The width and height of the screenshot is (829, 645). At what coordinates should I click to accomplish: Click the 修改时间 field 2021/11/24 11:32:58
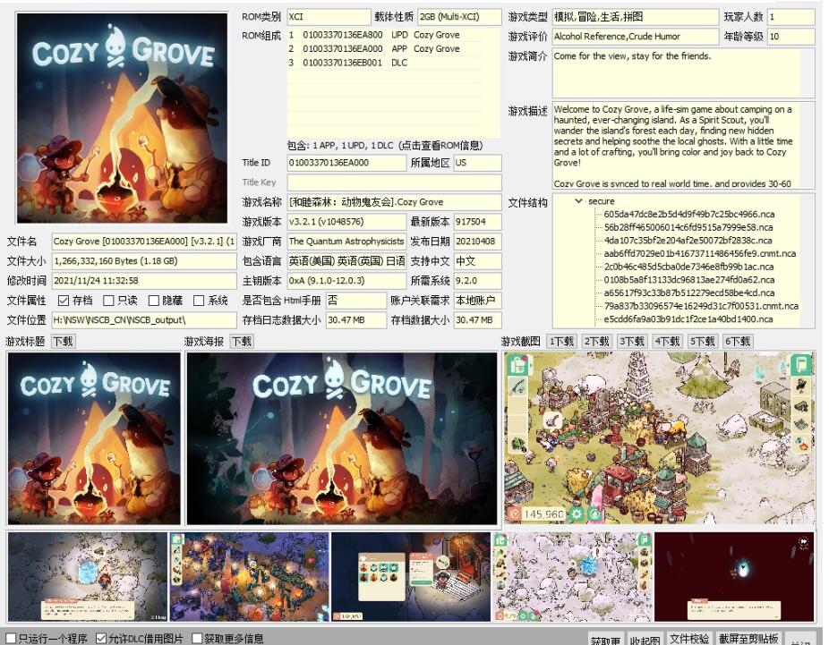pyautogui.click(x=144, y=281)
